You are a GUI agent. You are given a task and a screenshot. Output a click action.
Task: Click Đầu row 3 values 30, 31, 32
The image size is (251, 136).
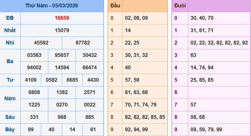136,55
